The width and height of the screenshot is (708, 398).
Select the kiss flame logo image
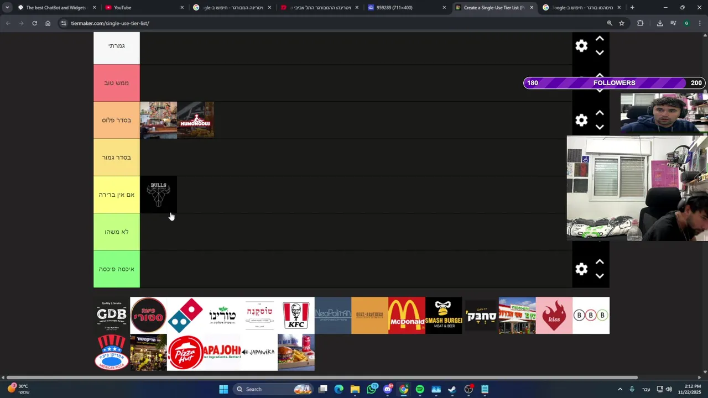coord(554,315)
